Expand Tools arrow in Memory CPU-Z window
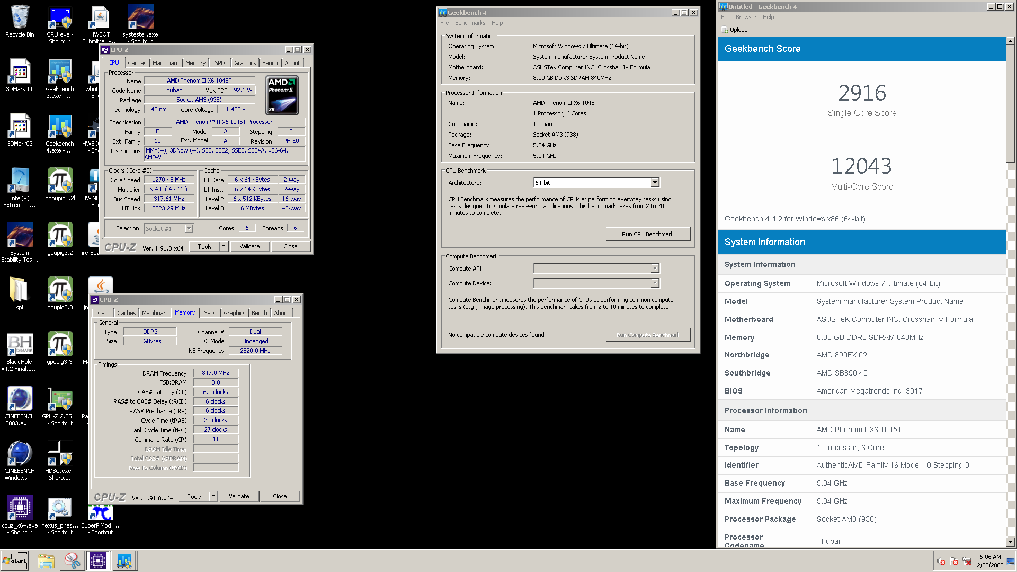 (213, 496)
